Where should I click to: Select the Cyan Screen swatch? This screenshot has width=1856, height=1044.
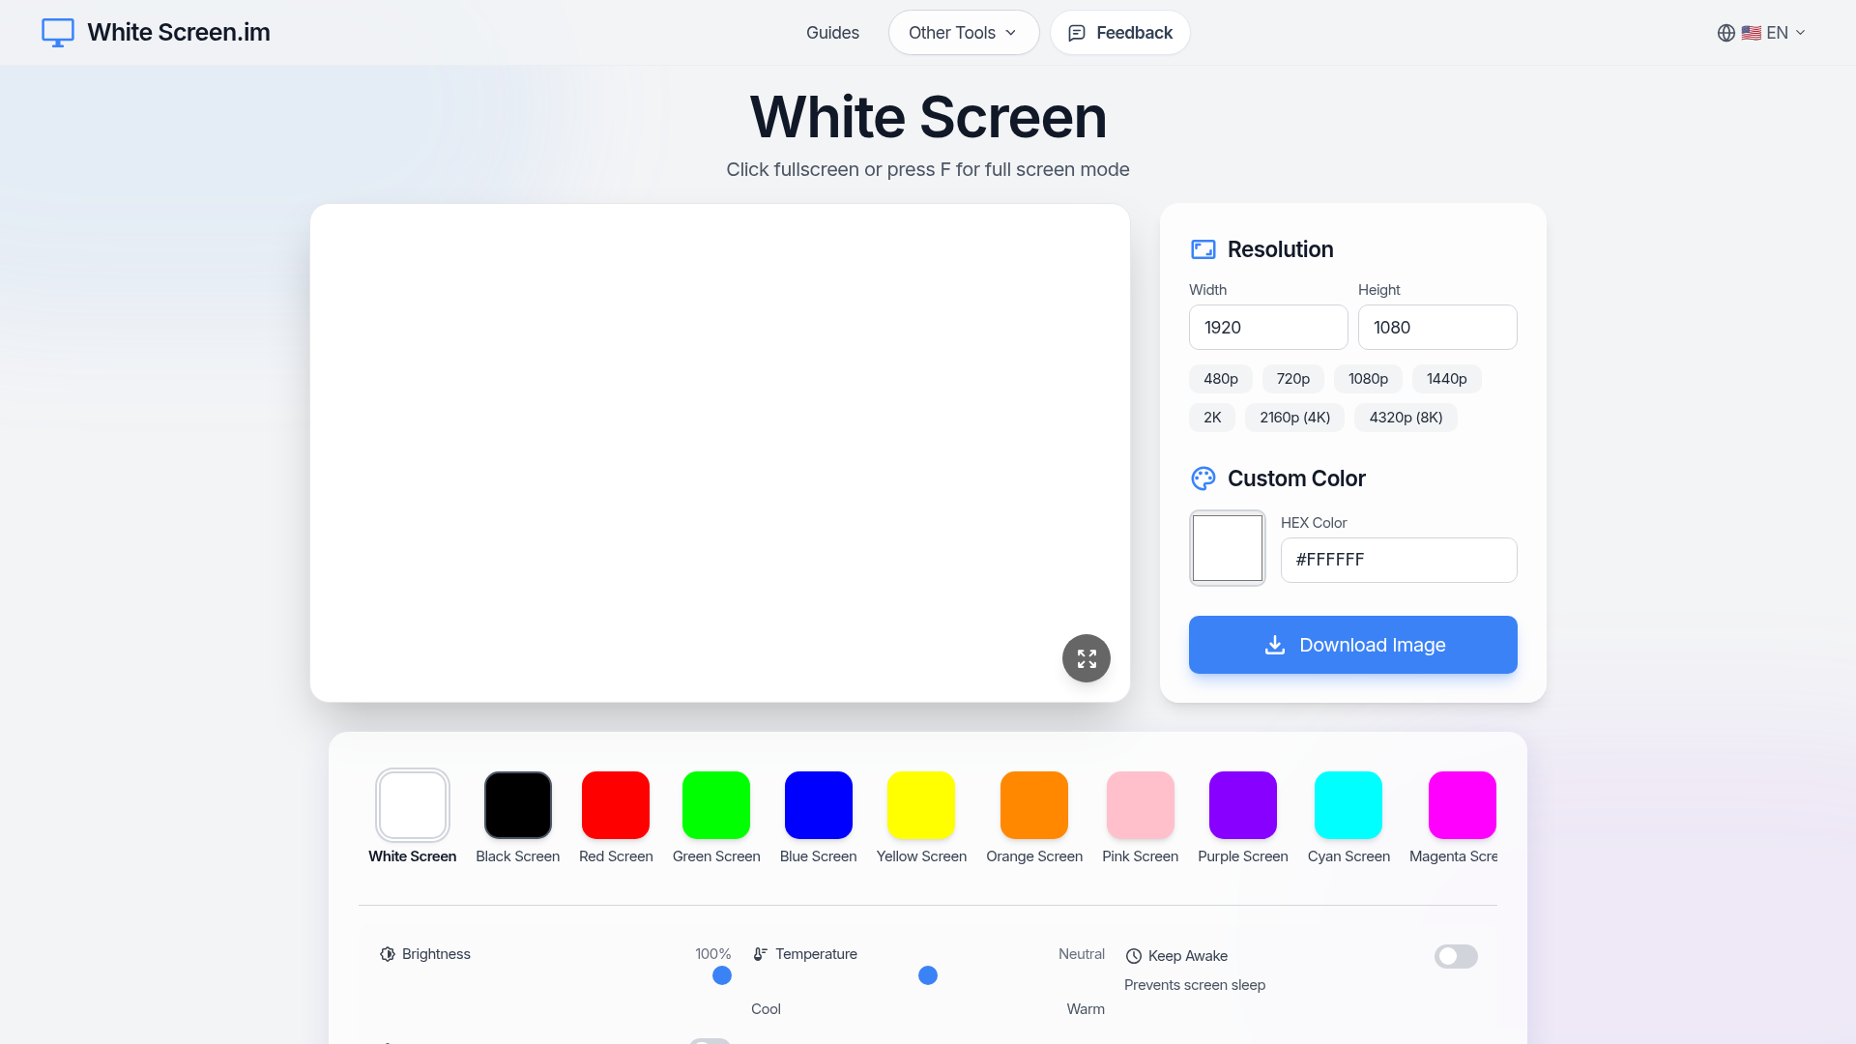click(1348, 805)
